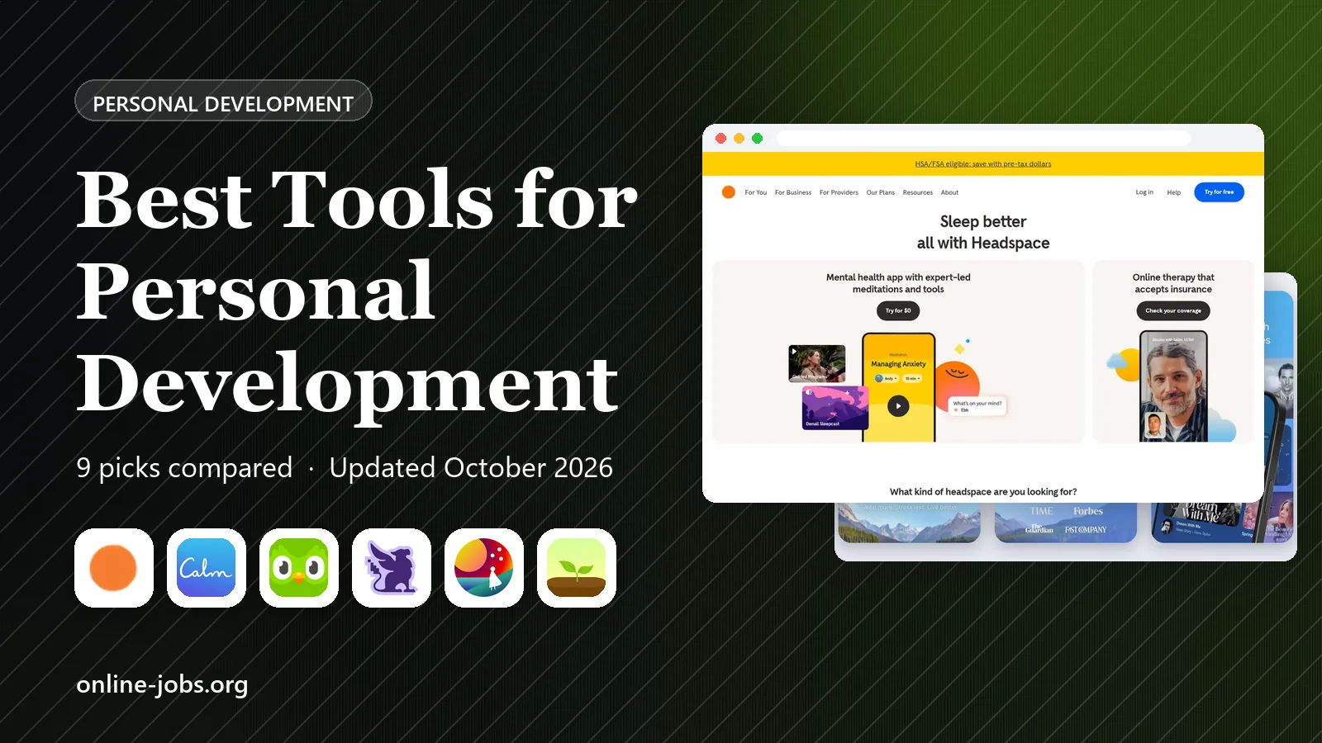This screenshot has width=1322, height=743.
Task: Open the About menu
Action: [x=949, y=192]
